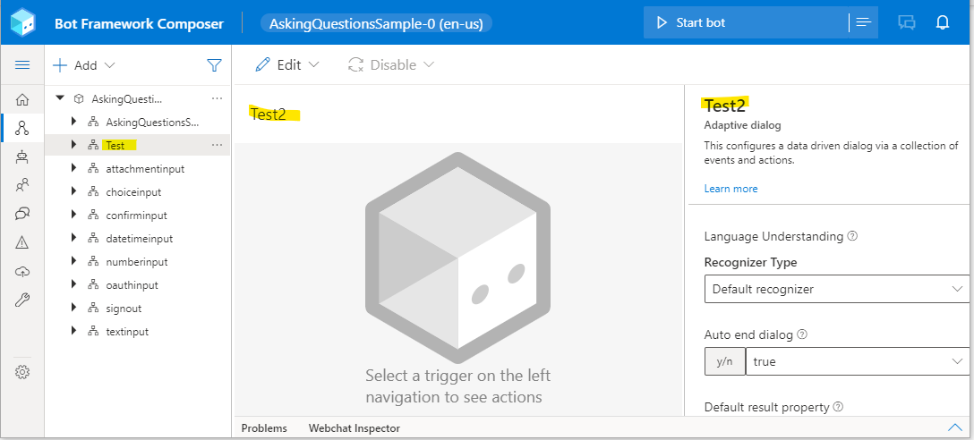
Task: Open the Recognizer Type combo box
Action: [x=837, y=289]
